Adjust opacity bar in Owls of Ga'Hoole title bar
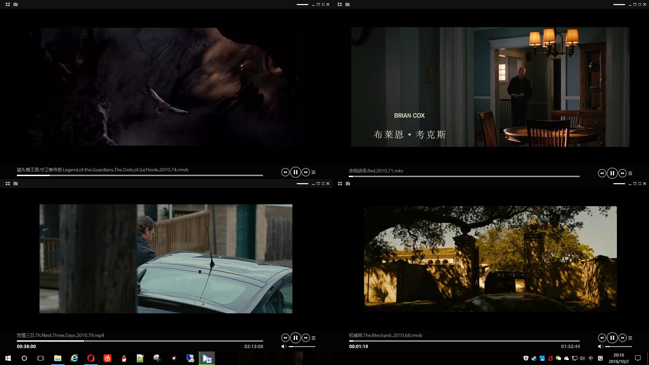Image resolution: width=649 pixels, height=365 pixels. 303,4
